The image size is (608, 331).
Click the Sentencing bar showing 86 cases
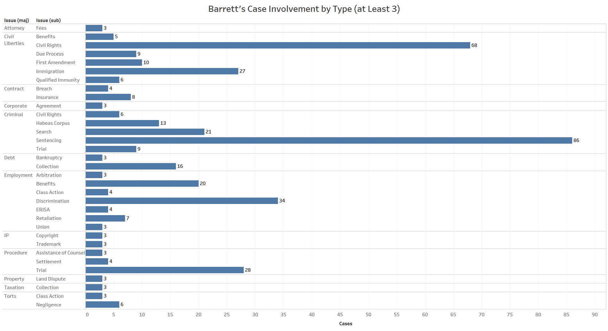point(328,140)
